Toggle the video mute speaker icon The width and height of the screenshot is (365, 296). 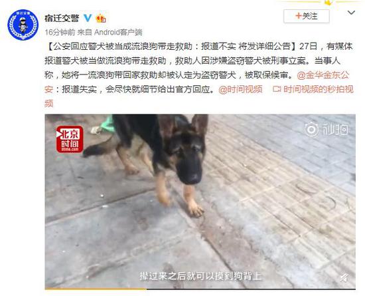345,278
